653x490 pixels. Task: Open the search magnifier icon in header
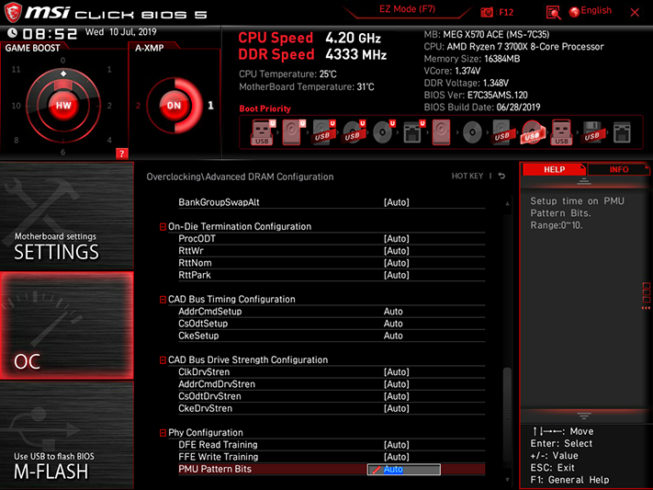(x=553, y=13)
